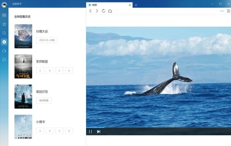Open the 军师联盟 poster thumbnail
Image resolution: width=231 pixels, height=146 pixels.
click(x=23, y=66)
